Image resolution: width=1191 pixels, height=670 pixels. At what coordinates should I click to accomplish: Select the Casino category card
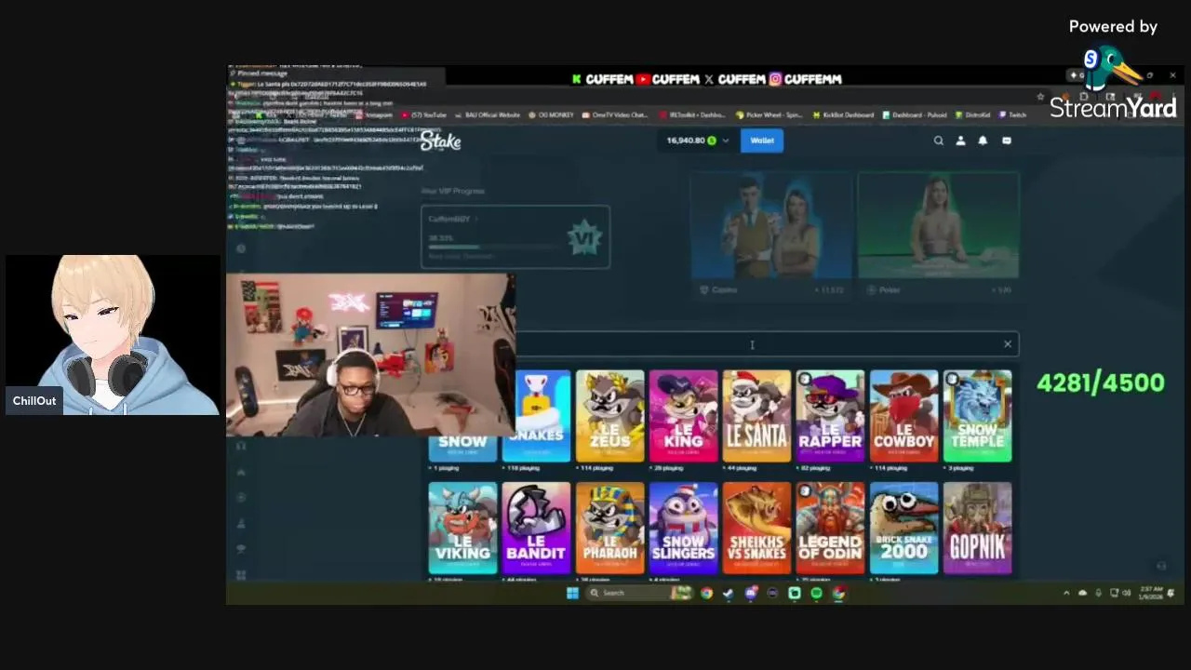[x=770, y=235]
